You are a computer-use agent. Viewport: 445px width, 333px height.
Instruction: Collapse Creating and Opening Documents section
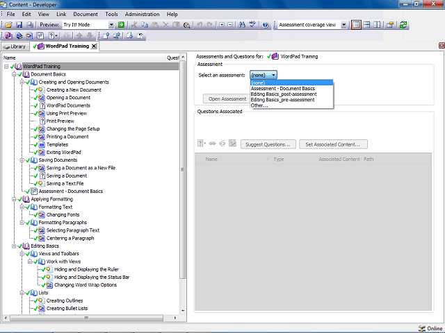[22, 82]
